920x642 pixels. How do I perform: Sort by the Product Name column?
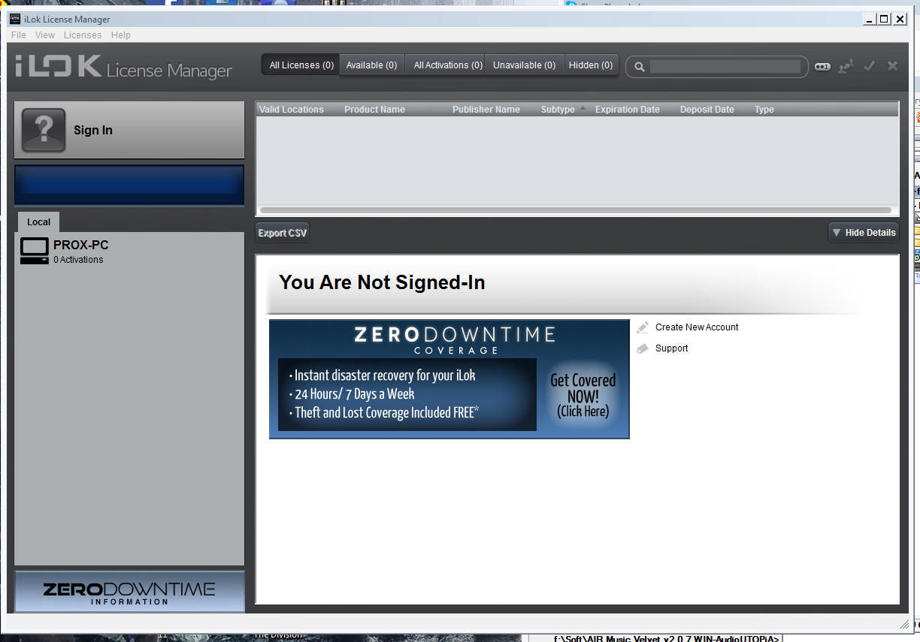point(374,110)
